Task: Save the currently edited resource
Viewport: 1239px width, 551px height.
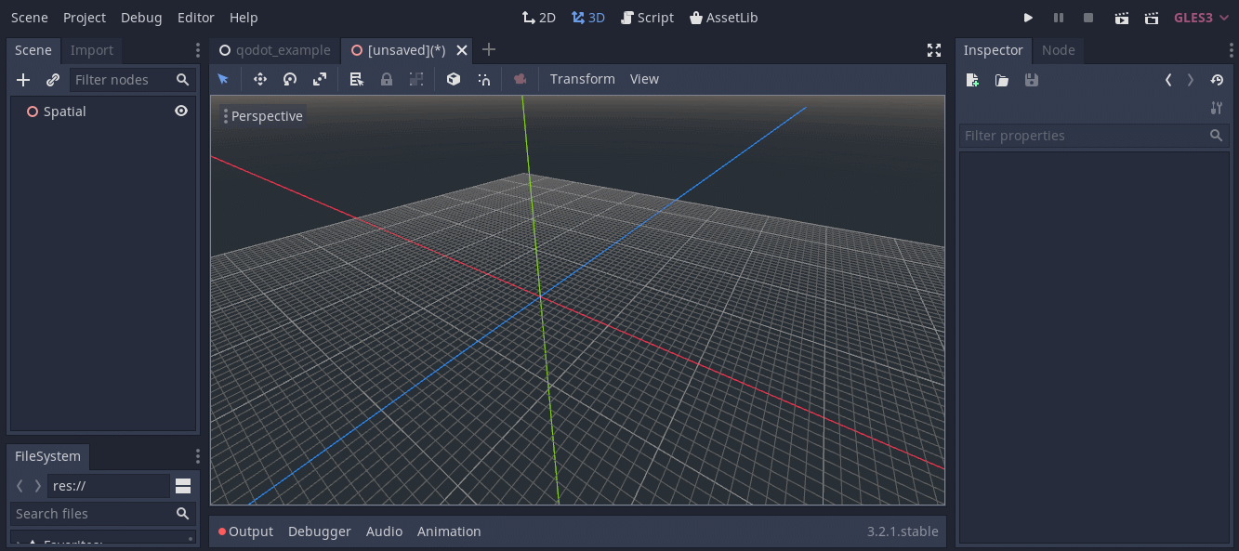Action: click(1032, 80)
